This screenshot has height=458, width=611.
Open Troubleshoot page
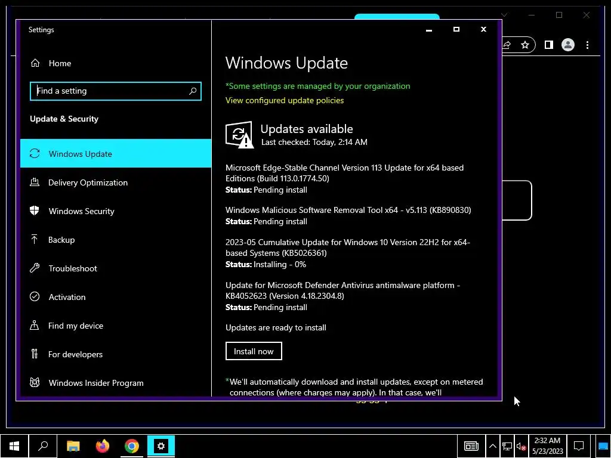(x=116, y=268)
